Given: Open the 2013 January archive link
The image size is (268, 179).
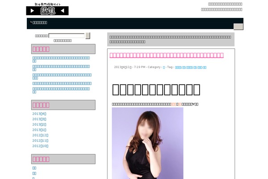Looking at the screenshot, I should [x=39, y=130].
